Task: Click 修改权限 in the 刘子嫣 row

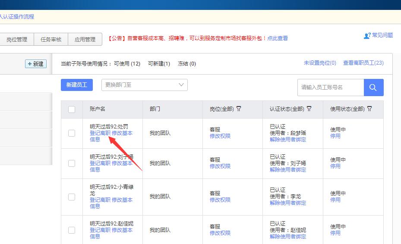Action: point(220,166)
